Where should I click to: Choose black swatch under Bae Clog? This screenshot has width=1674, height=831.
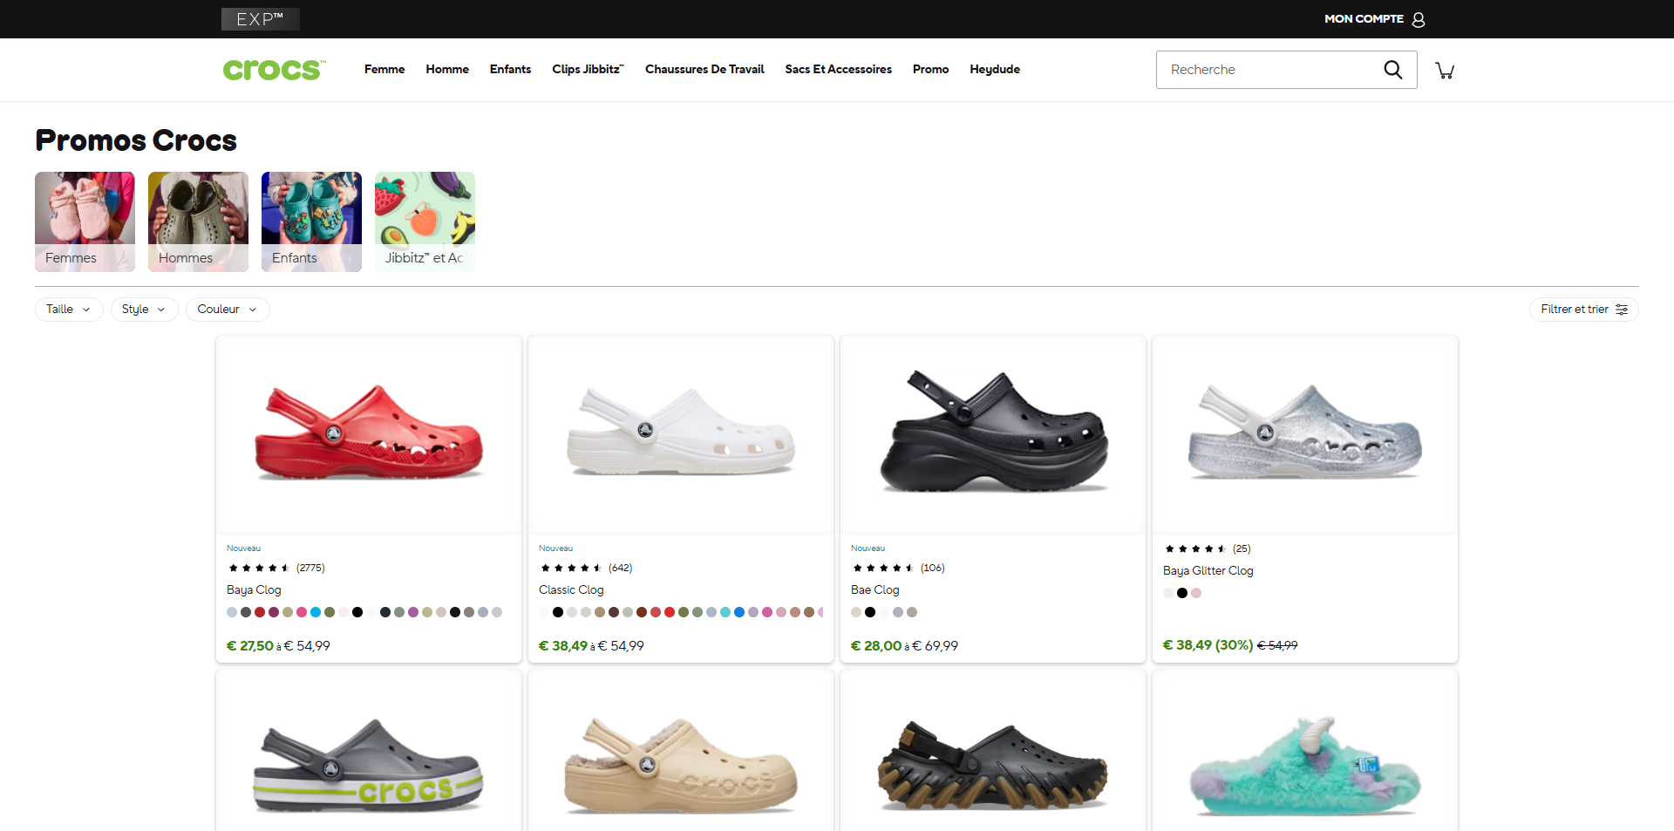pyautogui.click(x=870, y=612)
